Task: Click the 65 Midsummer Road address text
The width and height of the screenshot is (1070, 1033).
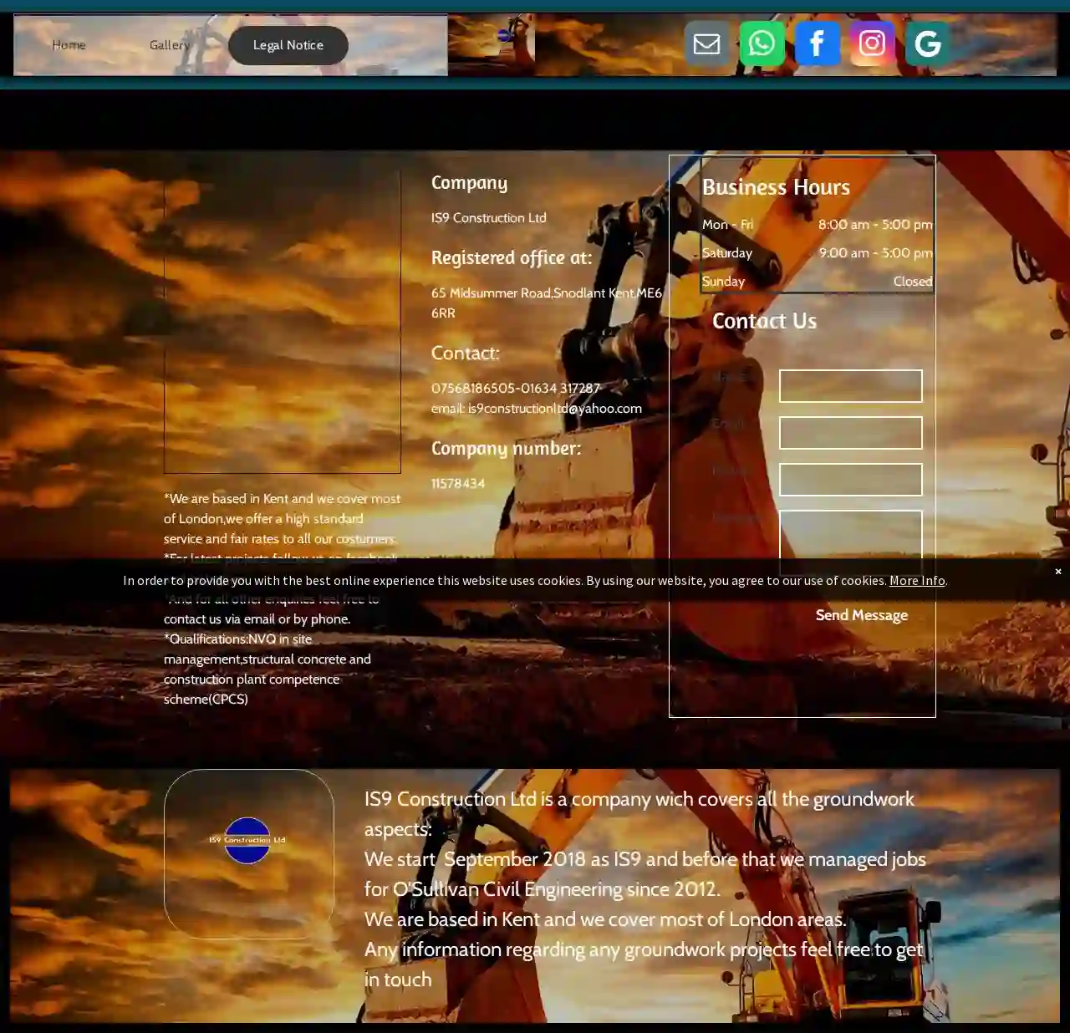Action: (547, 303)
